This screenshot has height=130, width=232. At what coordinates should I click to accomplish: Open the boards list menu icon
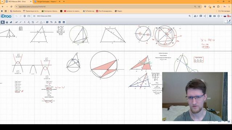34,16
